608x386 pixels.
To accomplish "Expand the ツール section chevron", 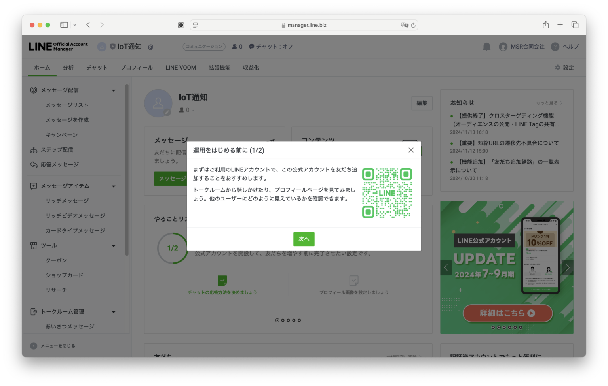I will click(x=114, y=245).
